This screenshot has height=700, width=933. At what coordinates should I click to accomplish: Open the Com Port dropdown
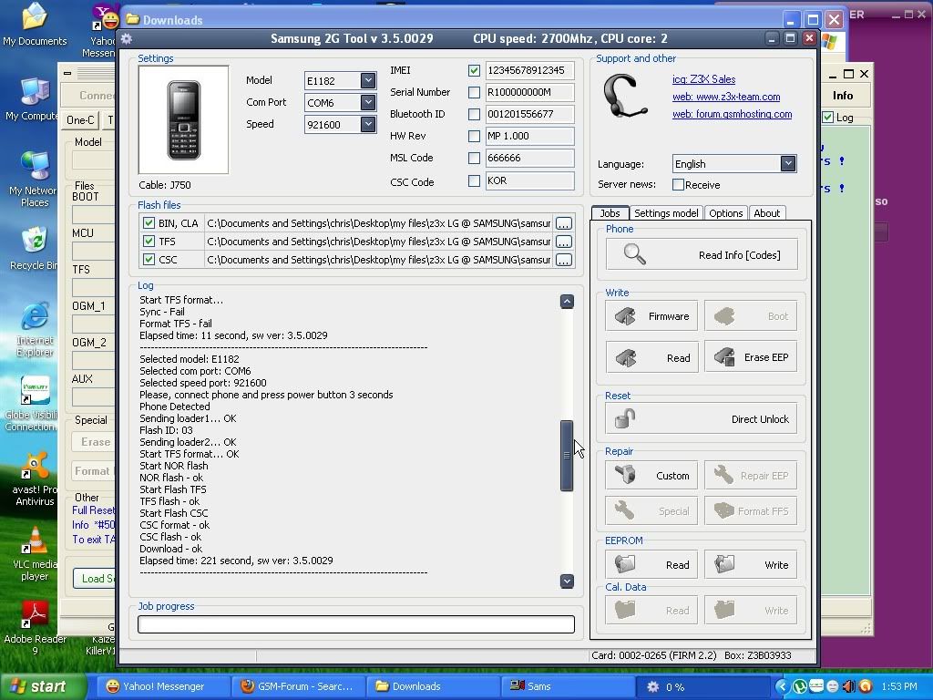pyautogui.click(x=368, y=102)
